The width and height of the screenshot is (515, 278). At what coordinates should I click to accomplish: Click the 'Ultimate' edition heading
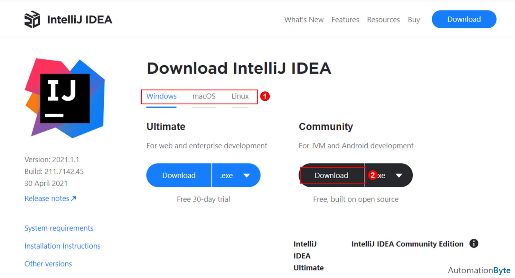click(x=166, y=126)
